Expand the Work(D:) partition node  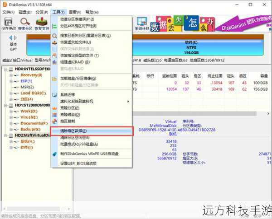(x=11, y=112)
